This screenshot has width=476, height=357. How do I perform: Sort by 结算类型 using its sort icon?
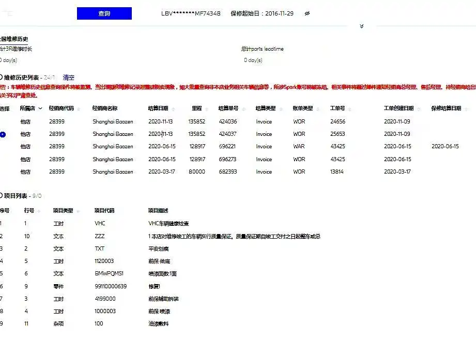tap(281, 109)
